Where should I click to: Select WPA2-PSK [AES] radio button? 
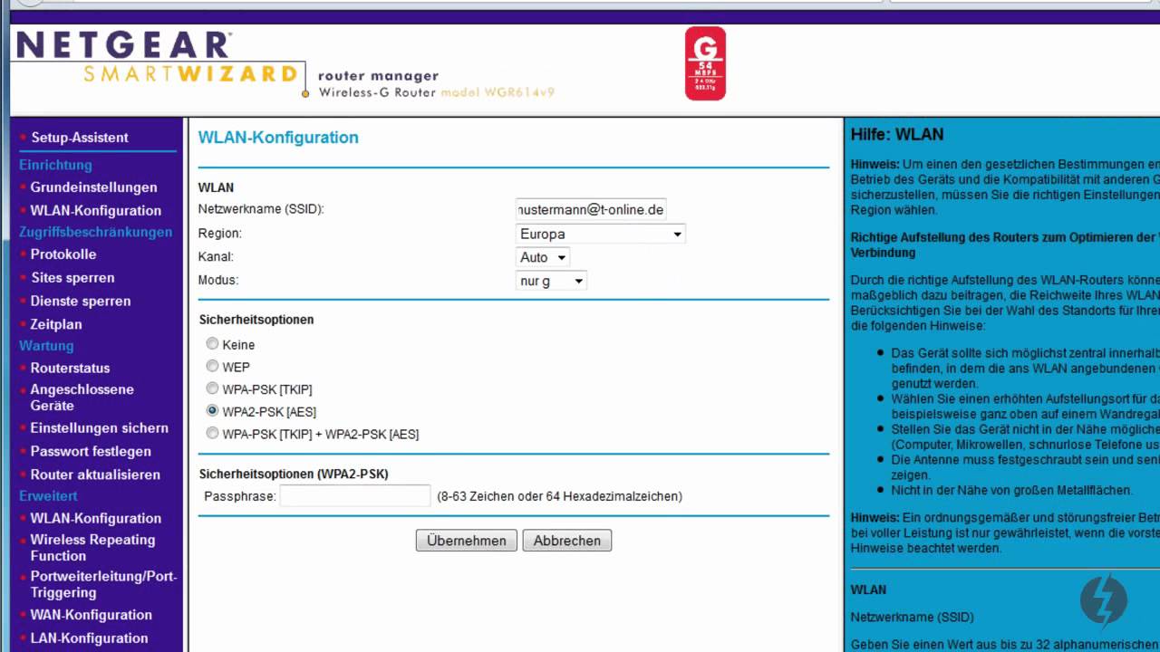coord(212,411)
